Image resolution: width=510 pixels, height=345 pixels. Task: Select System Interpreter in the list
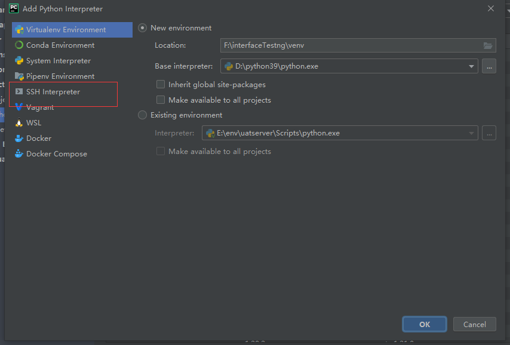pyautogui.click(x=72, y=61)
